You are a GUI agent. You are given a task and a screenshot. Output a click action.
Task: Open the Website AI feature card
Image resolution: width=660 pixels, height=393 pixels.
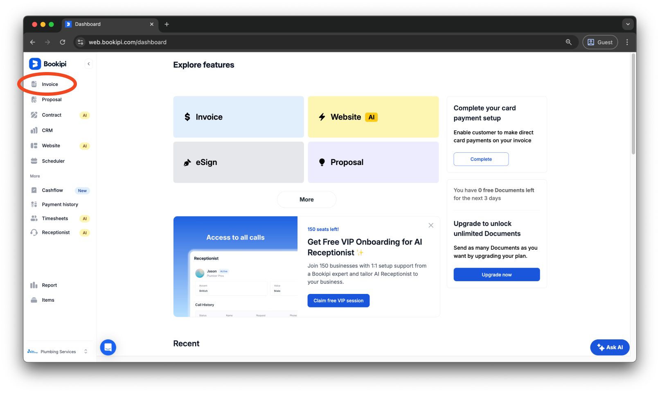(x=373, y=117)
